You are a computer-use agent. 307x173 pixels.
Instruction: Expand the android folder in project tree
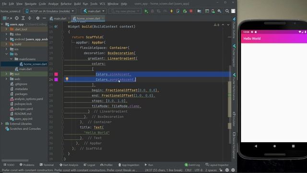(6, 39)
